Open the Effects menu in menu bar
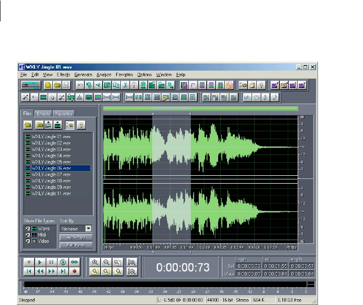 pos(63,75)
